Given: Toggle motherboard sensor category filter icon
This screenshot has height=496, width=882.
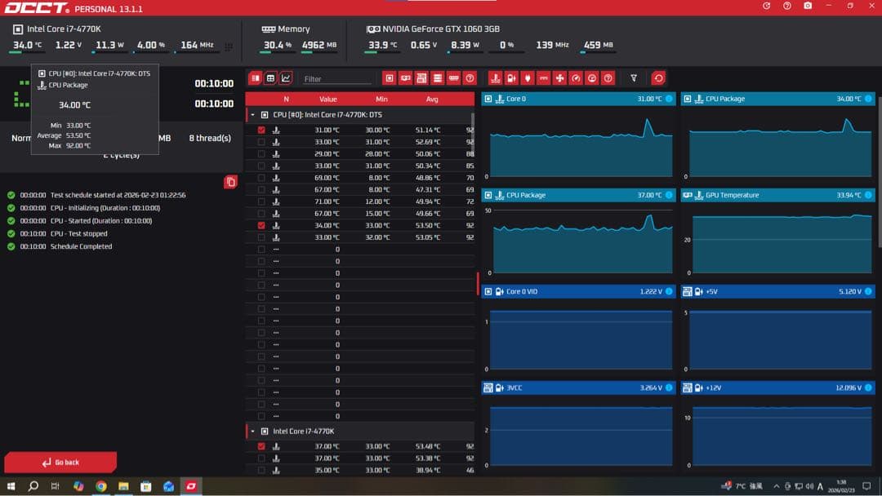Looking at the screenshot, I should pyautogui.click(x=421, y=78).
